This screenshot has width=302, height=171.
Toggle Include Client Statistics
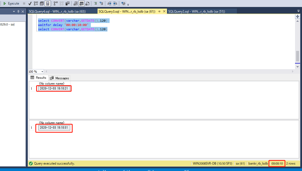click(67, 3)
